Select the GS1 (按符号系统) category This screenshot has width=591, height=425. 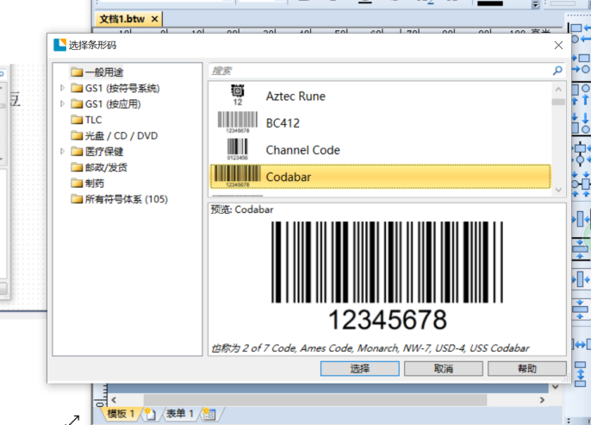tap(122, 88)
